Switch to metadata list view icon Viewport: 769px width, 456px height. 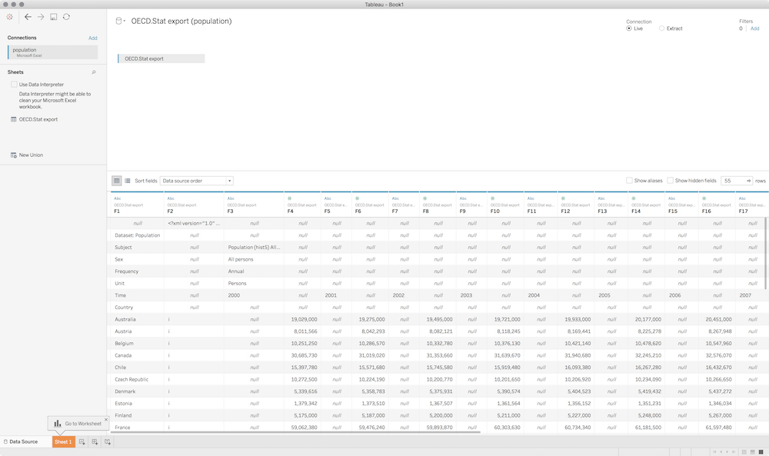128,181
